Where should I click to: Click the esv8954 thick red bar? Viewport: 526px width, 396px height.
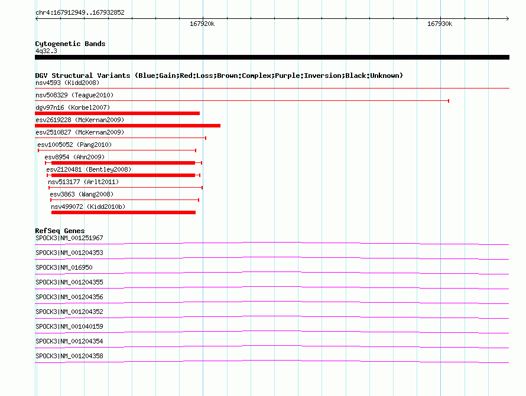pos(123,163)
